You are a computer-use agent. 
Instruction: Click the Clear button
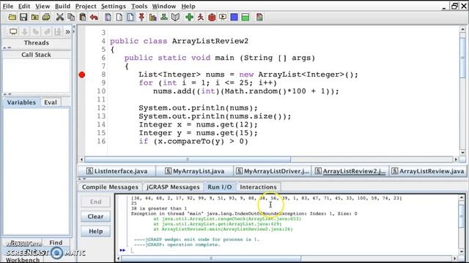(x=96, y=216)
